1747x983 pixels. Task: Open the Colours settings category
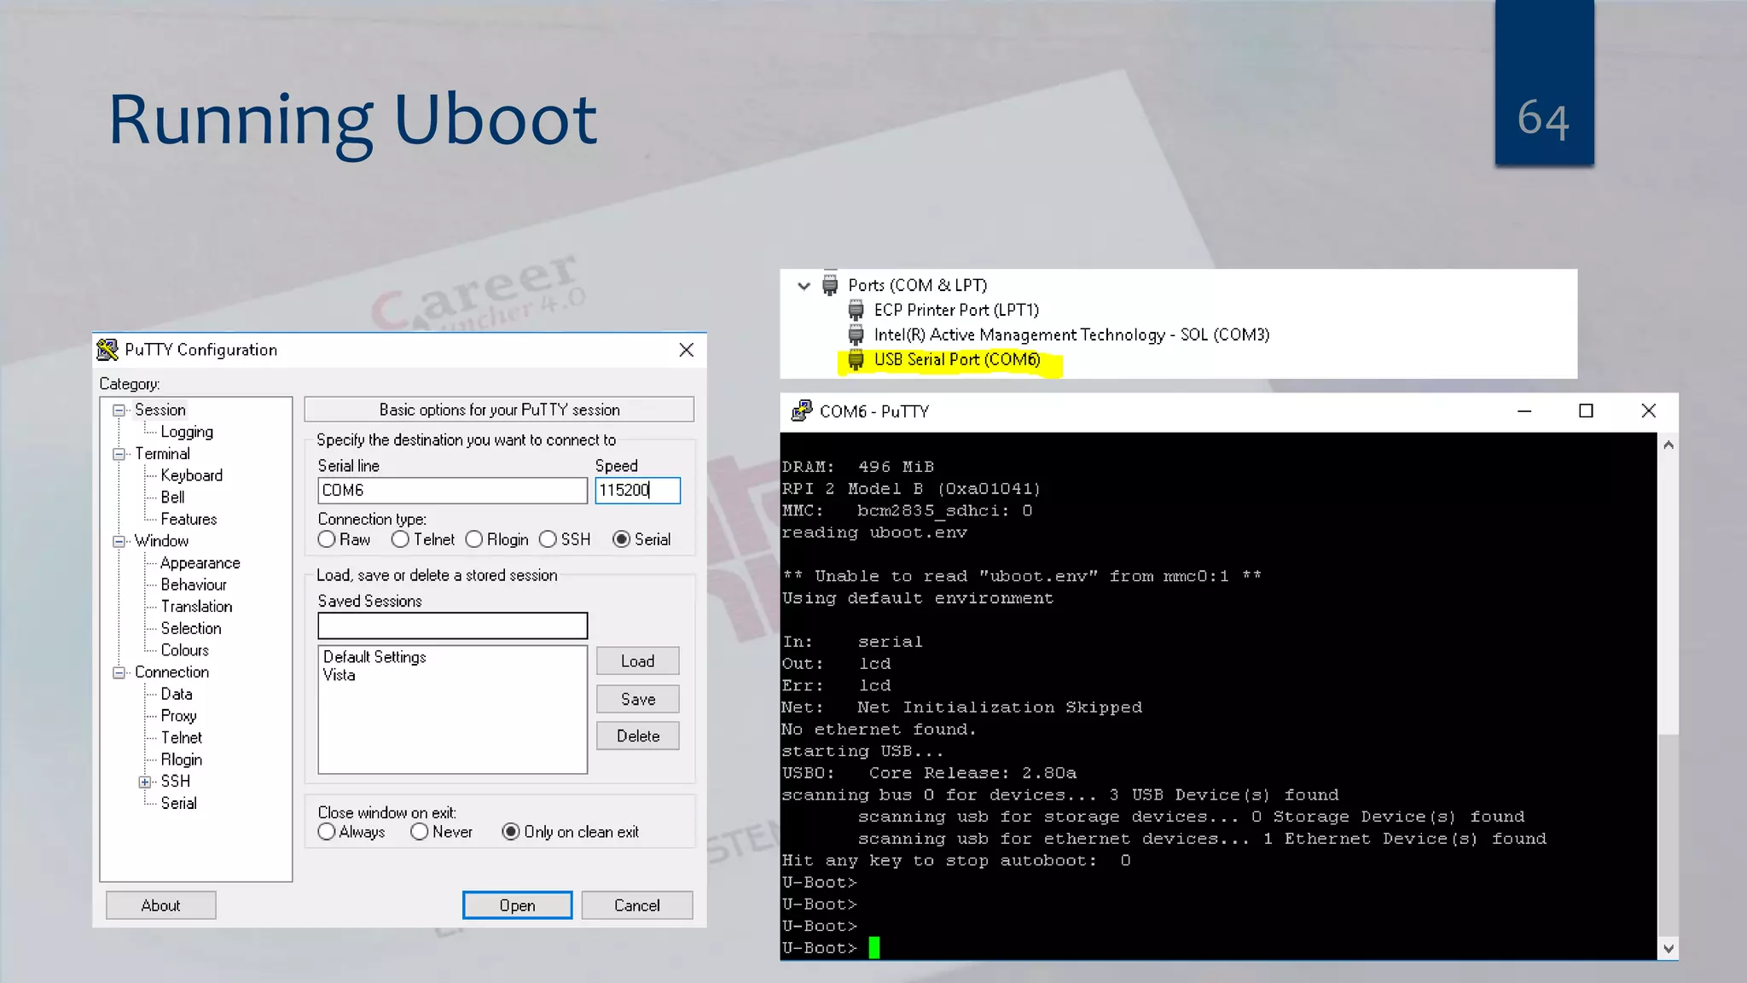coord(184,650)
